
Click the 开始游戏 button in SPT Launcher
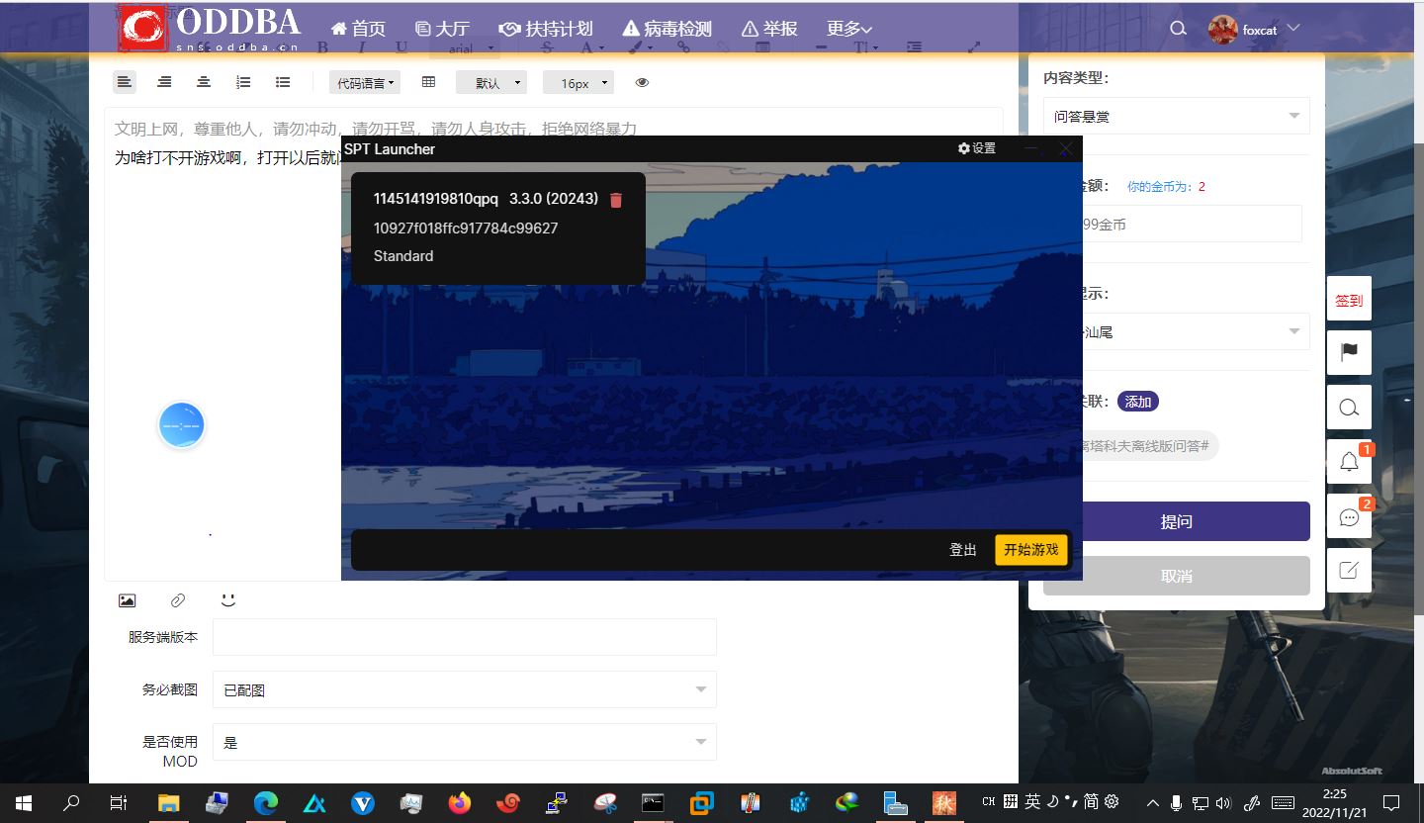pyautogui.click(x=1030, y=549)
